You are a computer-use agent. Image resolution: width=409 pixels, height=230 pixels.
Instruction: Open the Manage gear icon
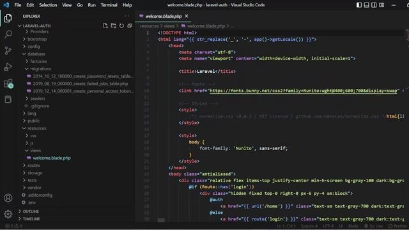pos(8,214)
